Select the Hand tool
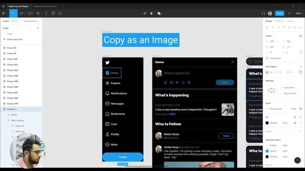Viewport: 305px width, 171px height. (x=53, y=13)
